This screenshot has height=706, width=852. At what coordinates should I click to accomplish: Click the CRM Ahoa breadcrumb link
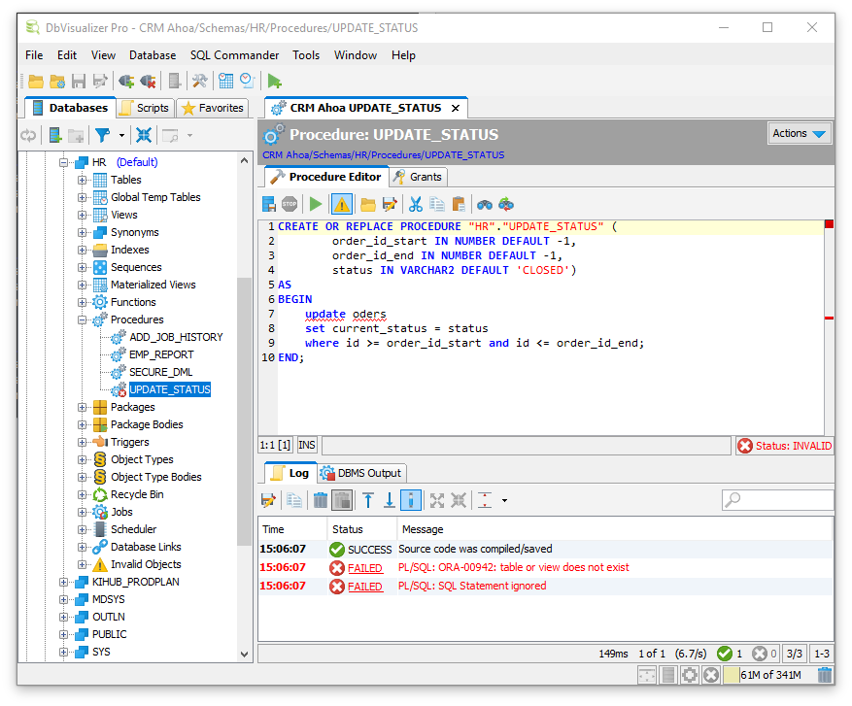click(x=285, y=154)
